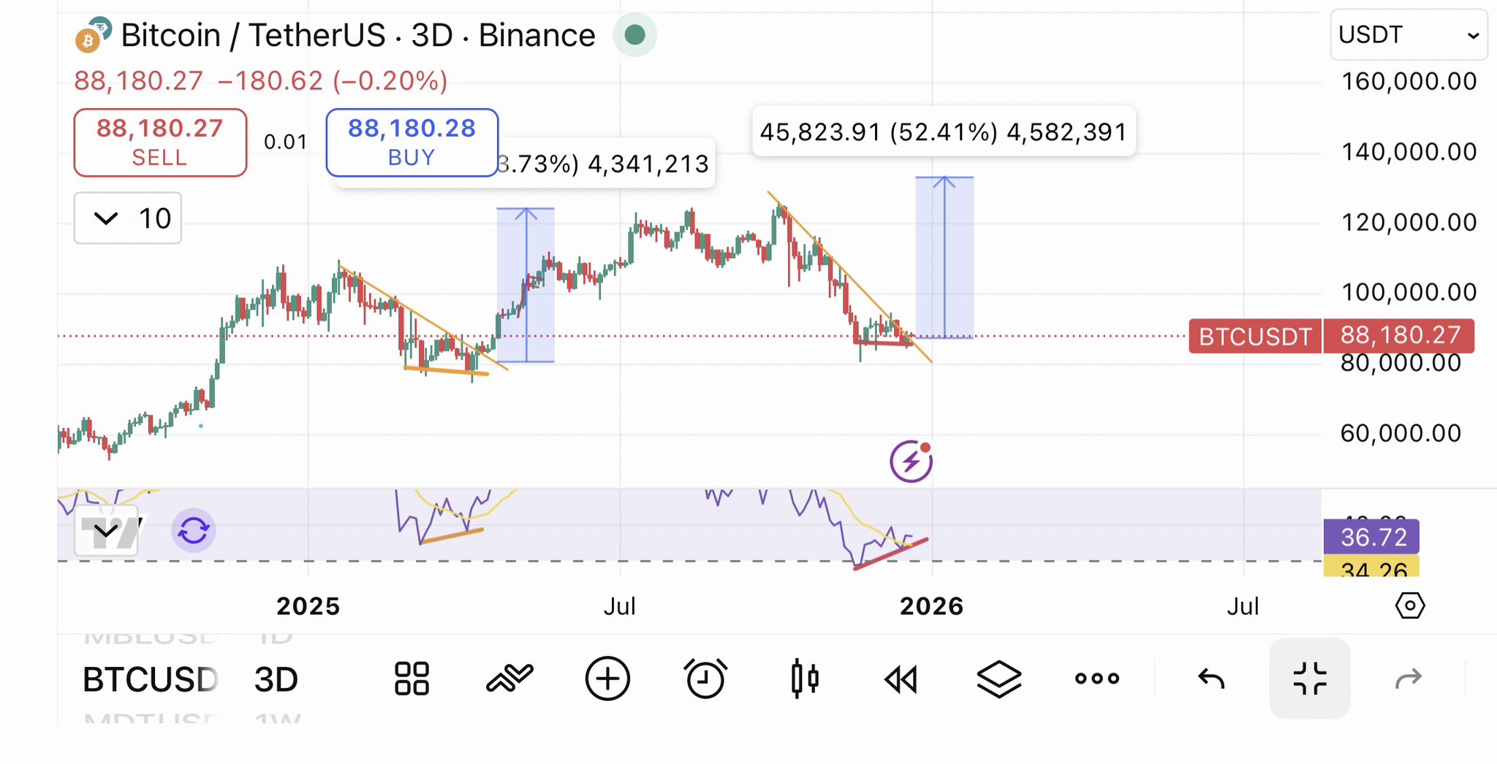Exit fullscreen with the collapse icon
Image resolution: width=1497 pixels, height=764 pixels.
point(1310,678)
